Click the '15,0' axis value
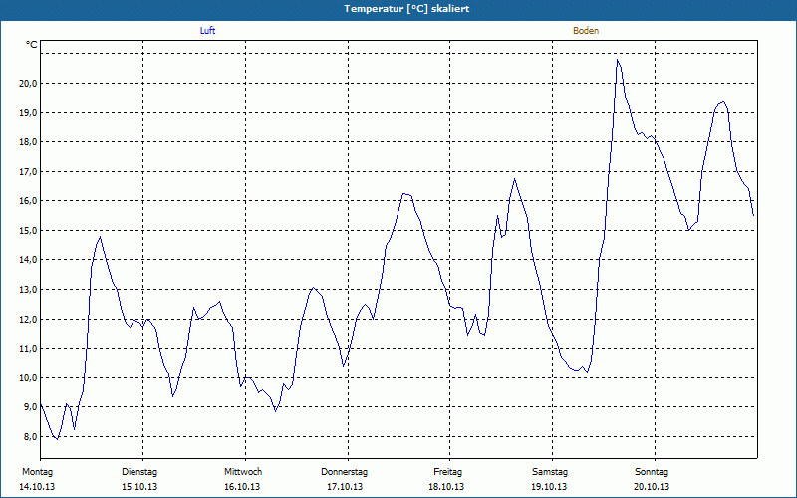The height and width of the screenshot is (498, 797). tap(28, 231)
